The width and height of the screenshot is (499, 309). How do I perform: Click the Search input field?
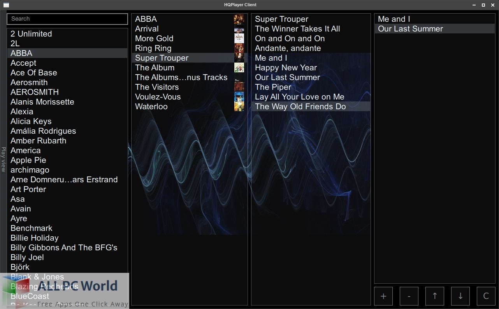[67, 19]
